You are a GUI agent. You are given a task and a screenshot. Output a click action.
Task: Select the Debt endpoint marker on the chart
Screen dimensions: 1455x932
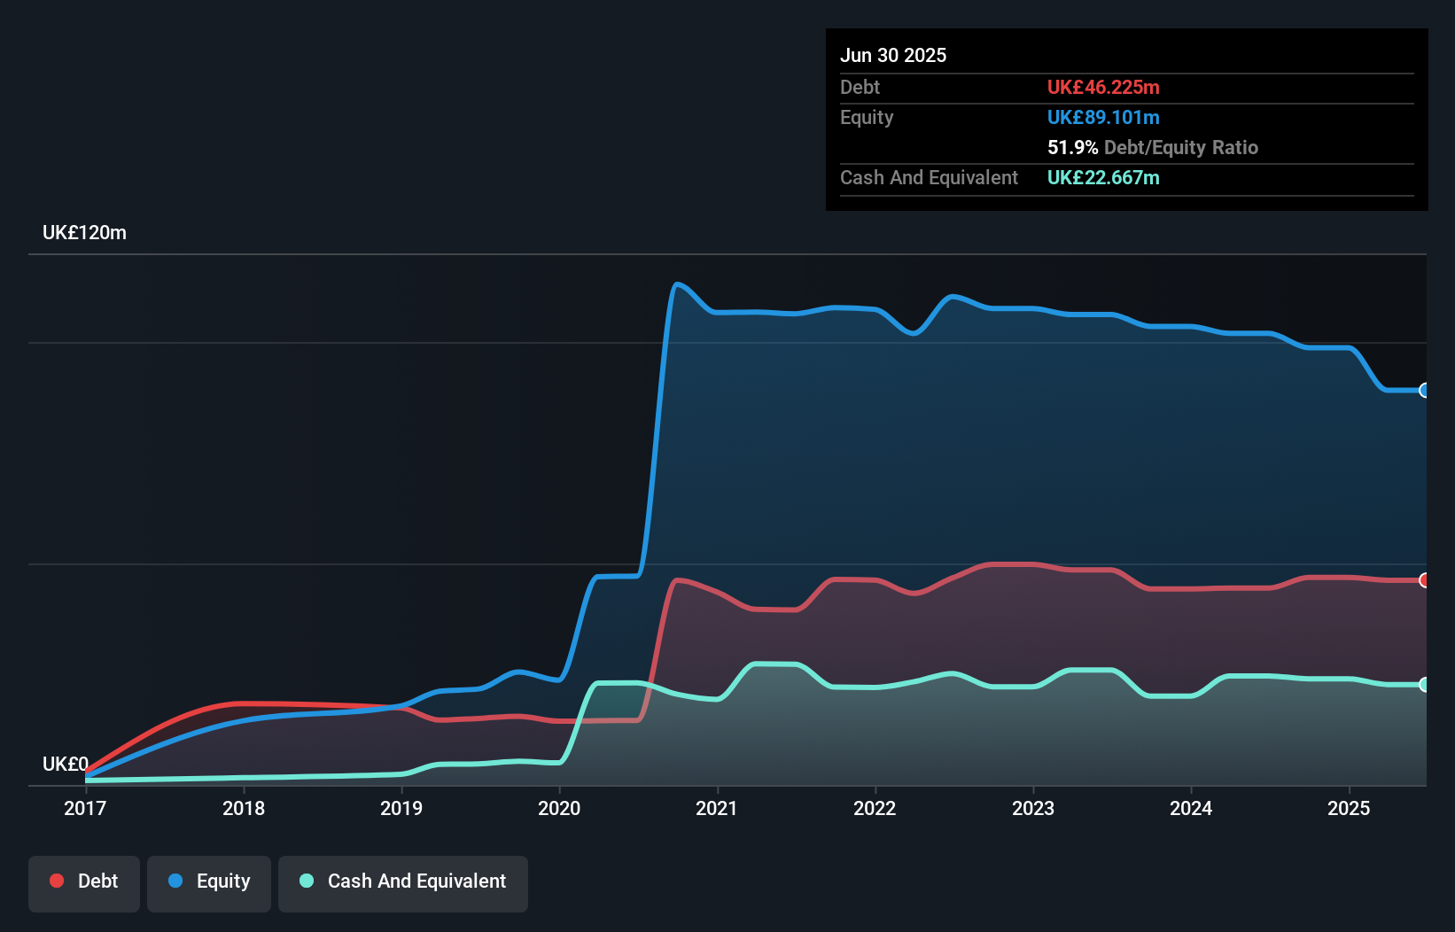point(1423,581)
